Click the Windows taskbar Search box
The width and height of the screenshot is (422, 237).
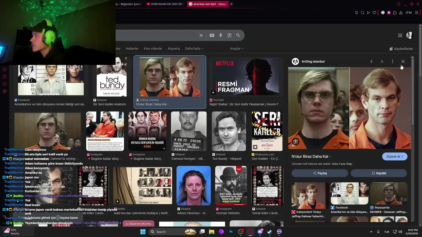[x=173, y=232]
